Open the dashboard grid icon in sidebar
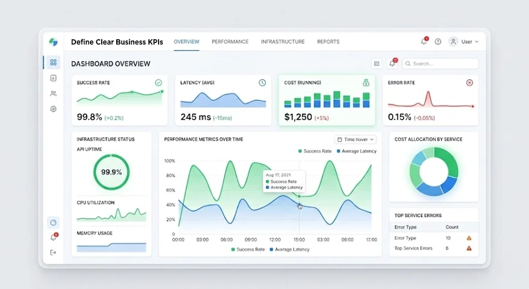The width and height of the screenshot is (529, 289). click(x=53, y=63)
